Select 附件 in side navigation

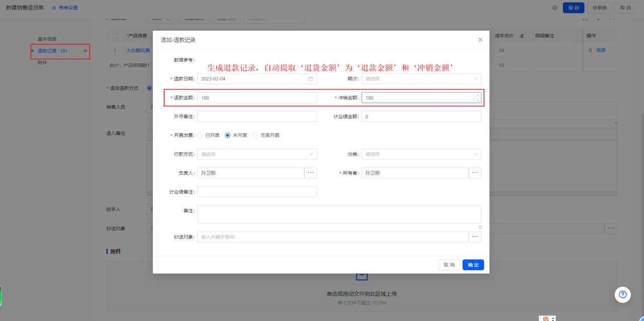coord(42,62)
